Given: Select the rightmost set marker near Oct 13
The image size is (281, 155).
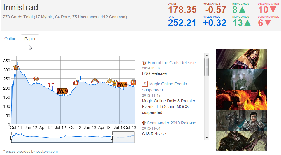Looking at the screenshot, I should (x=133, y=82).
